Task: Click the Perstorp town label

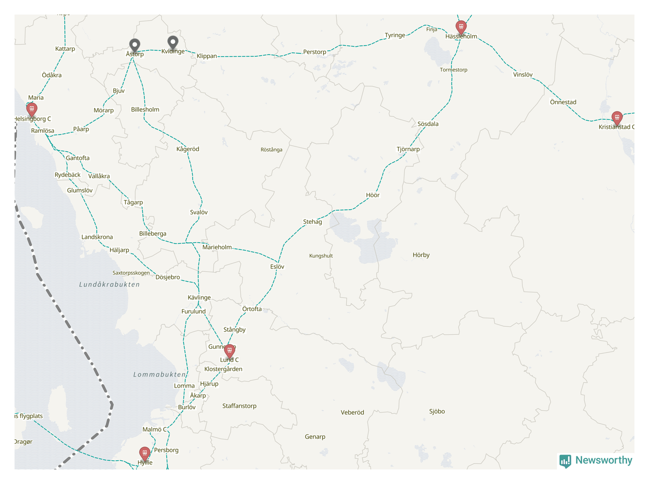Action: pos(314,52)
